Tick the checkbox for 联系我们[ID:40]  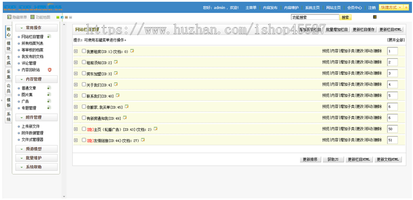[x=84, y=96]
